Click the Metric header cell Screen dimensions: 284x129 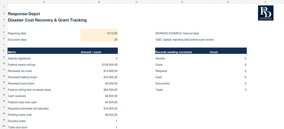click(x=44, y=51)
